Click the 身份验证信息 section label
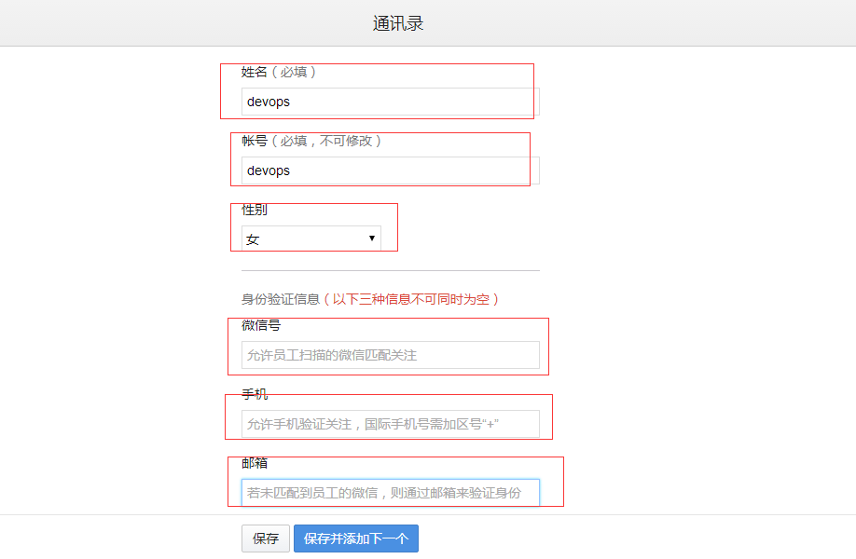The image size is (856, 559). coord(280,299)
